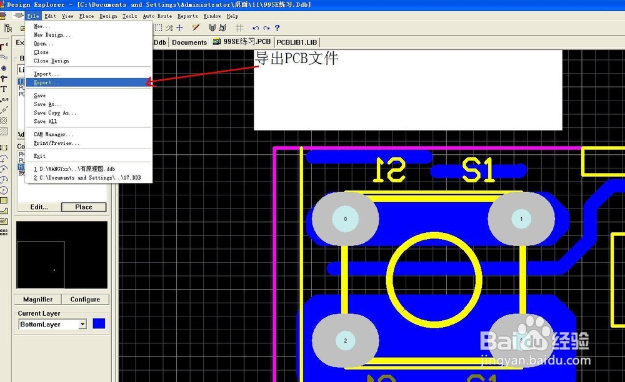
Task: Select the Set Origin tool
Action: coord(4,120)
